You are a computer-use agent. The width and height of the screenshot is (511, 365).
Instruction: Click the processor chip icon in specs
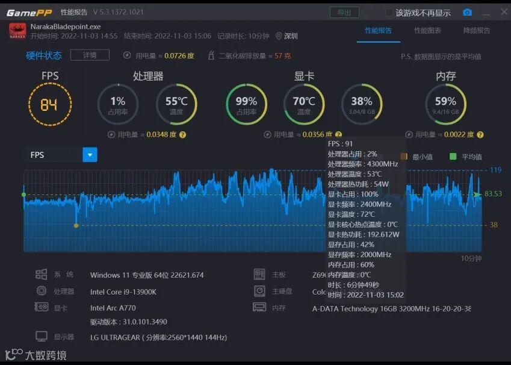[42, 290]
